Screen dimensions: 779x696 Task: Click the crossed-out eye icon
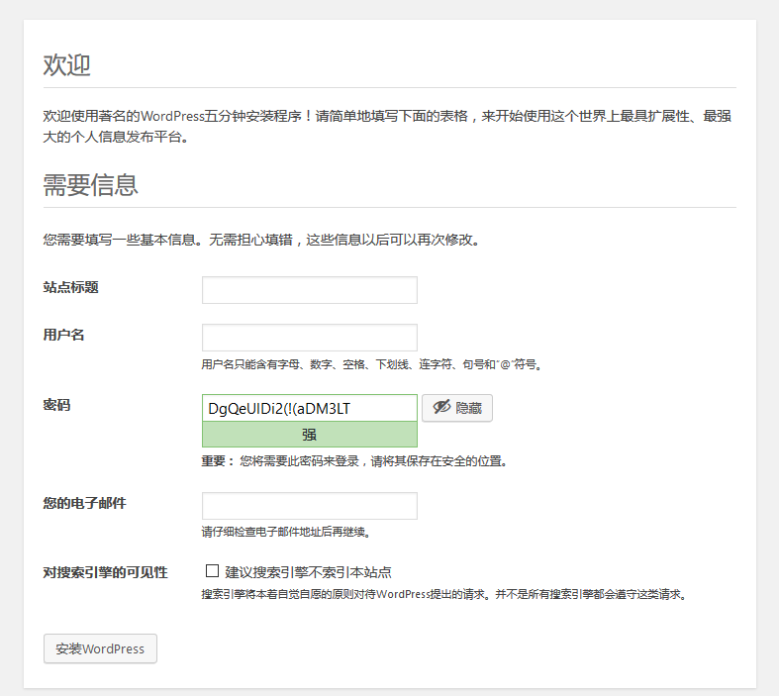(x=441, y=408)
